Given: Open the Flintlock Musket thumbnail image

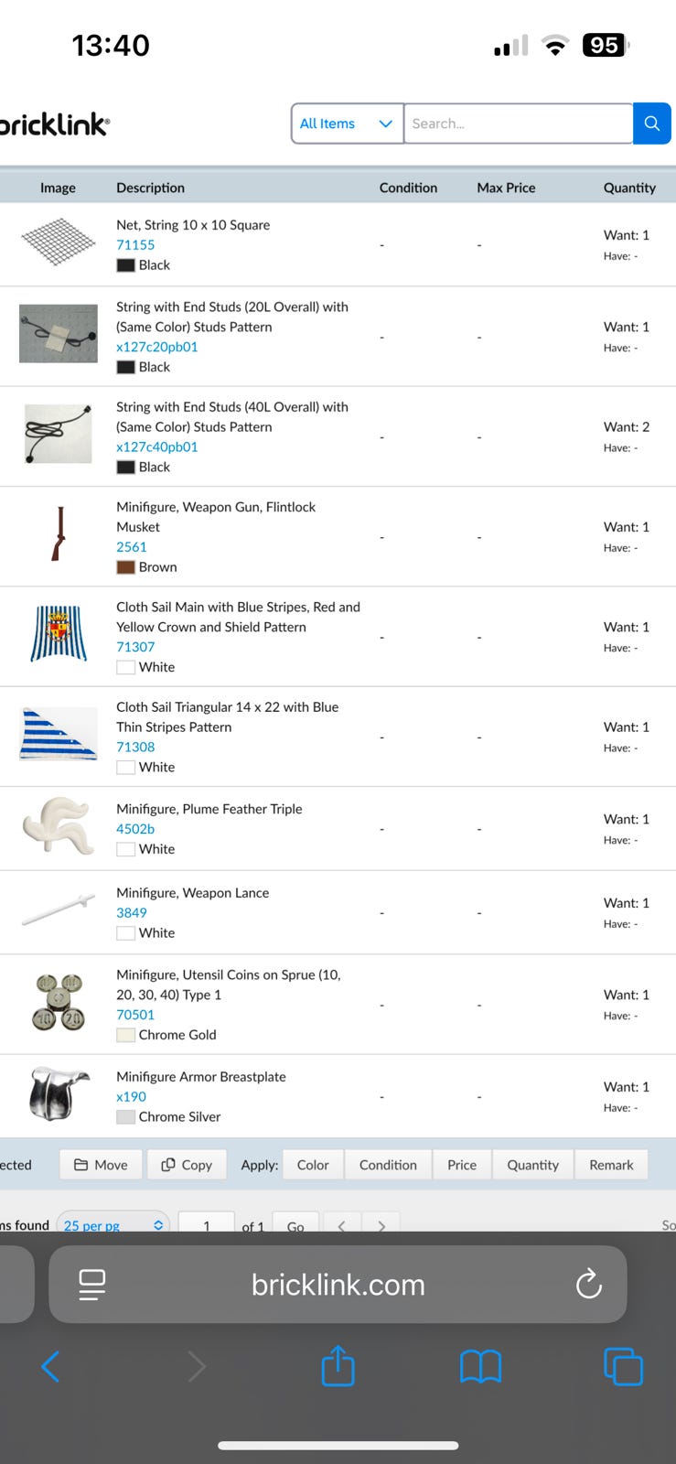Looking at the screenshot, I should 59,534.
